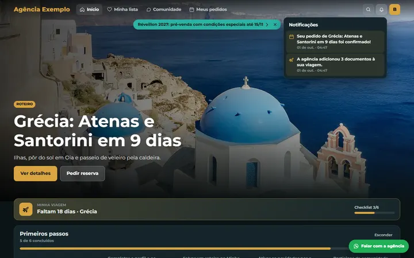
Task: Click Pedir reserva button
Action: 82,174
